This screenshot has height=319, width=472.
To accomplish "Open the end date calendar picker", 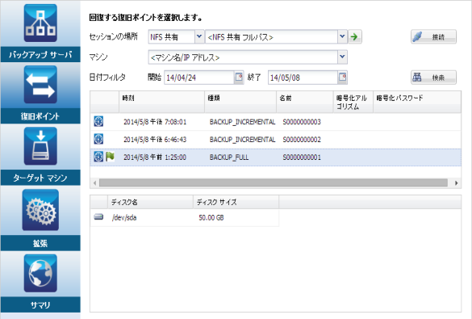I will [x=342, y=77].
